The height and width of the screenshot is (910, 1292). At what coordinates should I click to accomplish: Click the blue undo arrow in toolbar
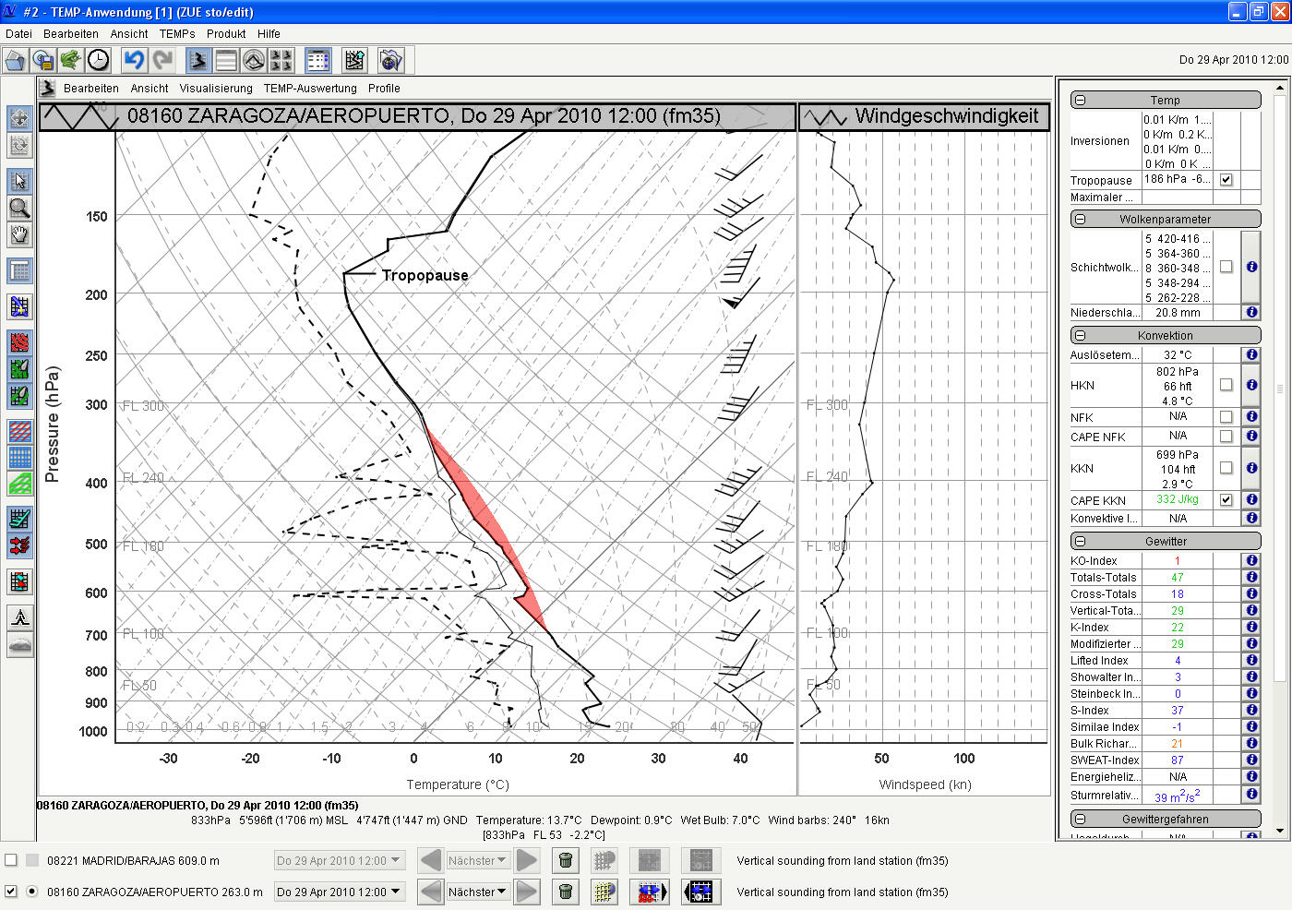pos(135,61)
